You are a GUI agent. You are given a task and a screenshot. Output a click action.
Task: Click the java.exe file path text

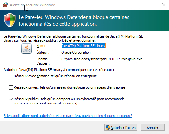(x=102, y=59)
